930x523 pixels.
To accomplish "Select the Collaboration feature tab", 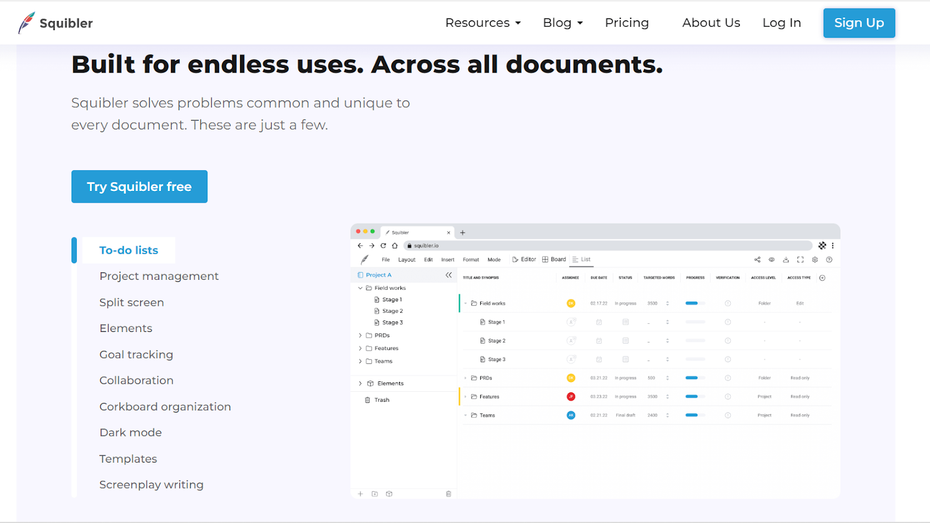I will point(136,380).
